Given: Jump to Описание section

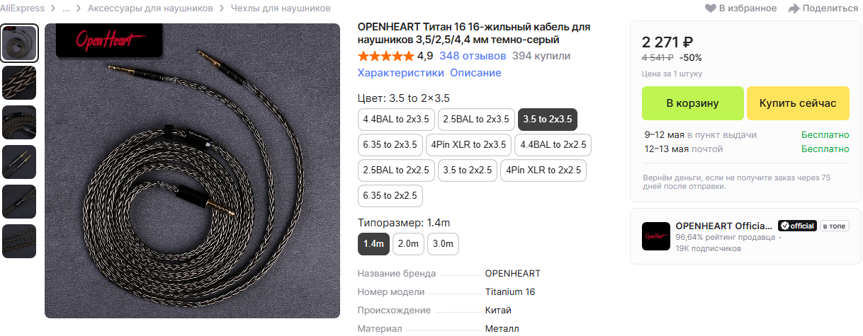Looking at the screenshot, I should click(475, 73).
